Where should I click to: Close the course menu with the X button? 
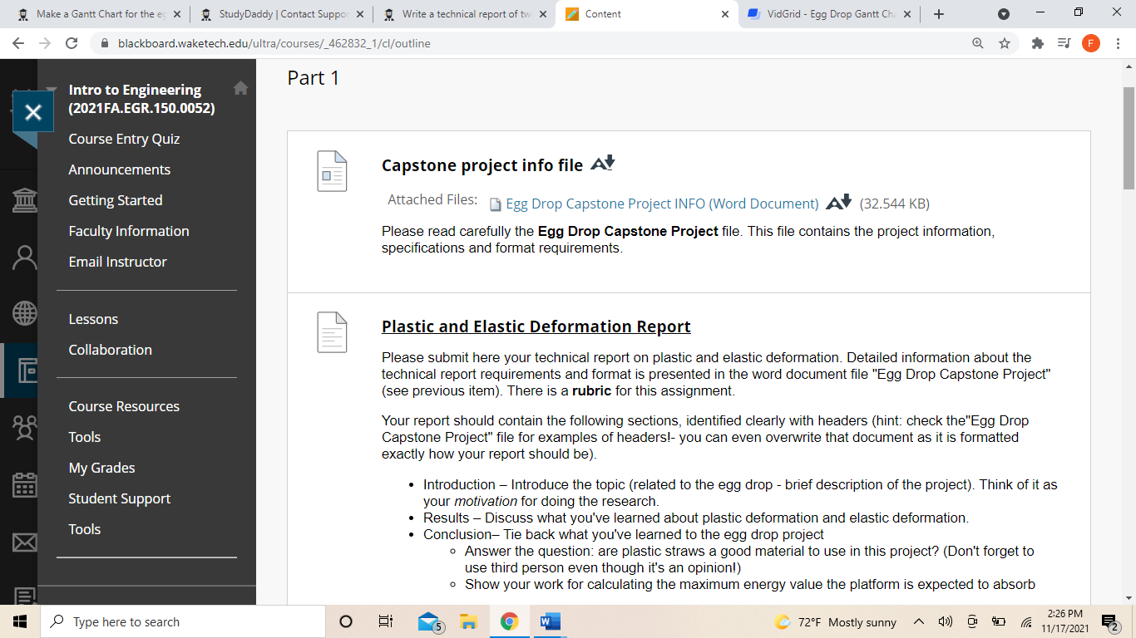(x=33, y=113)
